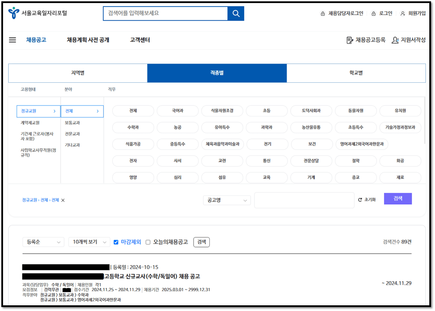Switch to the 지역별 tab
435x311 pixels.
pyautogui.click(x=77, y=73)
